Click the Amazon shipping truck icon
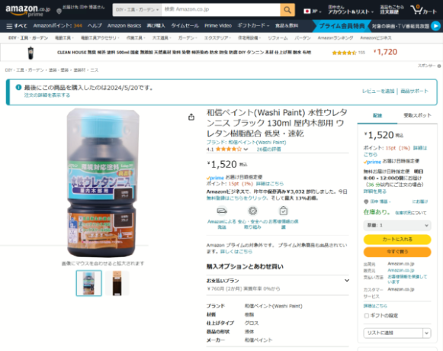The height and width of the screenshot is (351, 443). (222, 211)
